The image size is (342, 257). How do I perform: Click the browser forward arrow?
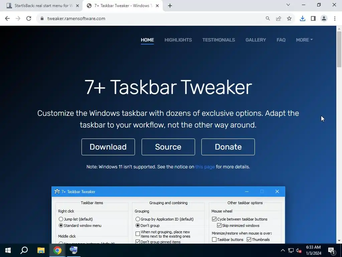pos(18,19)
